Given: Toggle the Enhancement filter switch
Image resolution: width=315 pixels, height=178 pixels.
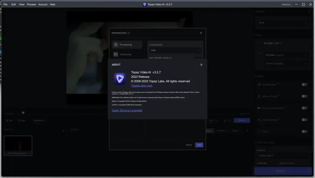Looking at the screenshot, I should click(304, 120).
